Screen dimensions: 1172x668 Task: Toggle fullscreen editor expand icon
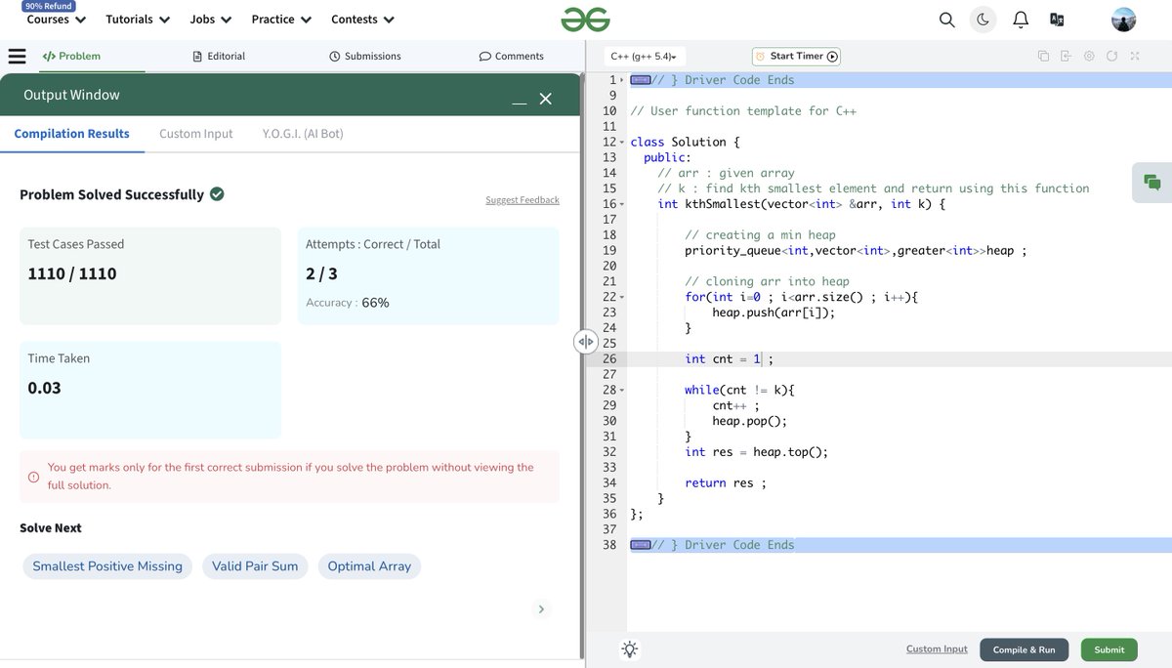(x=1135, y=57)
